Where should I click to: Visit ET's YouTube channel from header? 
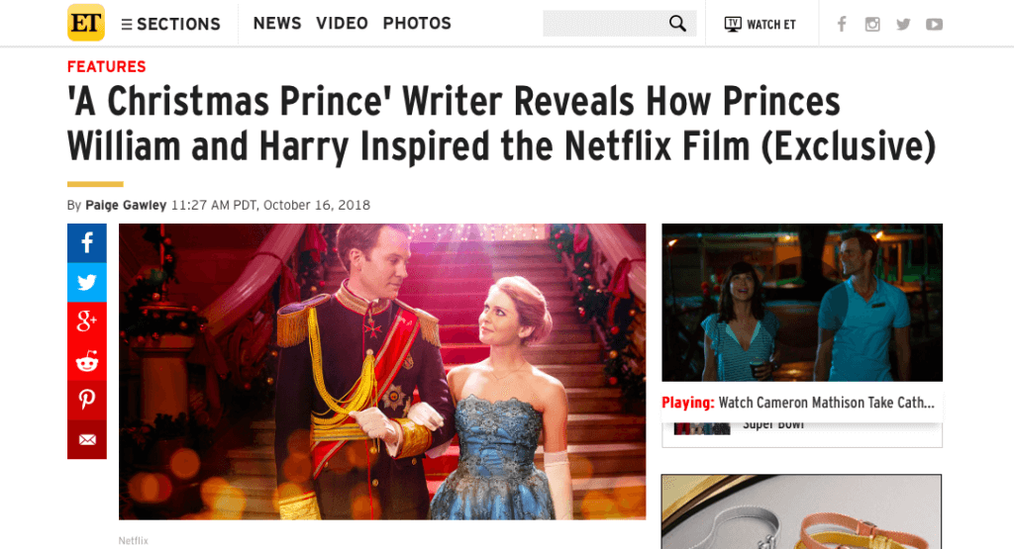(x=934, y=24)
